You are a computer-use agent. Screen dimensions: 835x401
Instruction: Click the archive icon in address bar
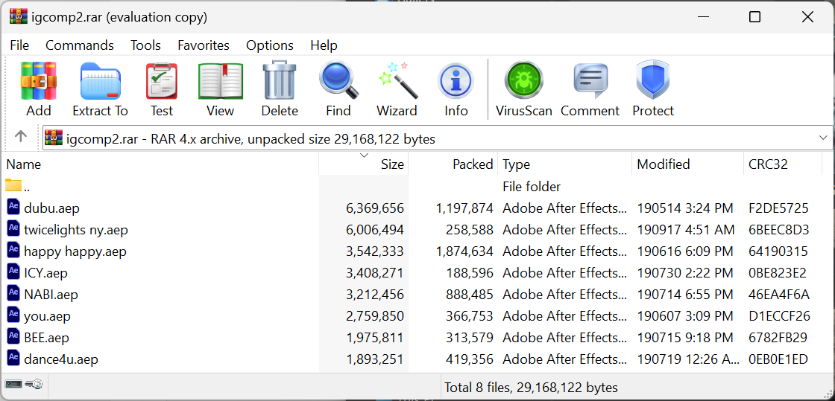pyautogui.click(x=54, y=138)
